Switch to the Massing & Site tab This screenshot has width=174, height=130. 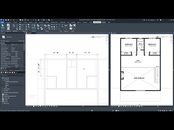54,22
